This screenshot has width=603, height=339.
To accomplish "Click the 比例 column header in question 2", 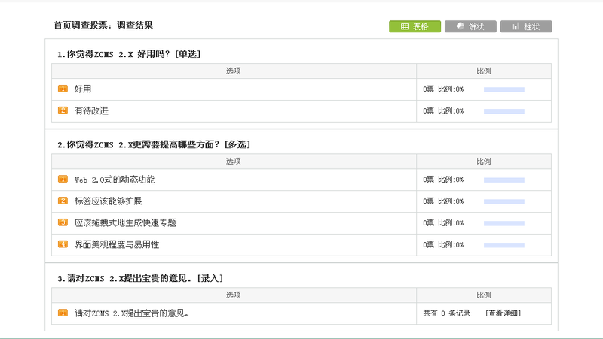I will 483,162.
